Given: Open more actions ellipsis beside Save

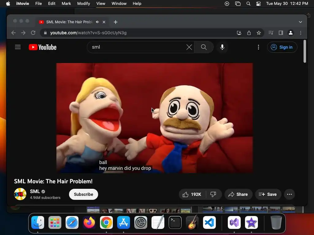Looking at the screenshot, I should tap(289, 194).
